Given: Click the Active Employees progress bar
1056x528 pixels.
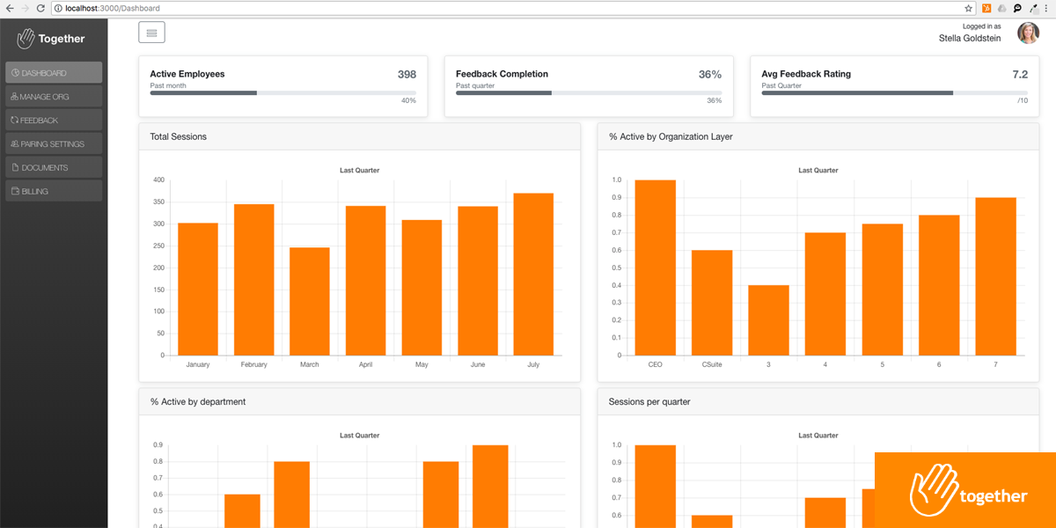Looking at the screenshot, I should (x=282, y=92).
